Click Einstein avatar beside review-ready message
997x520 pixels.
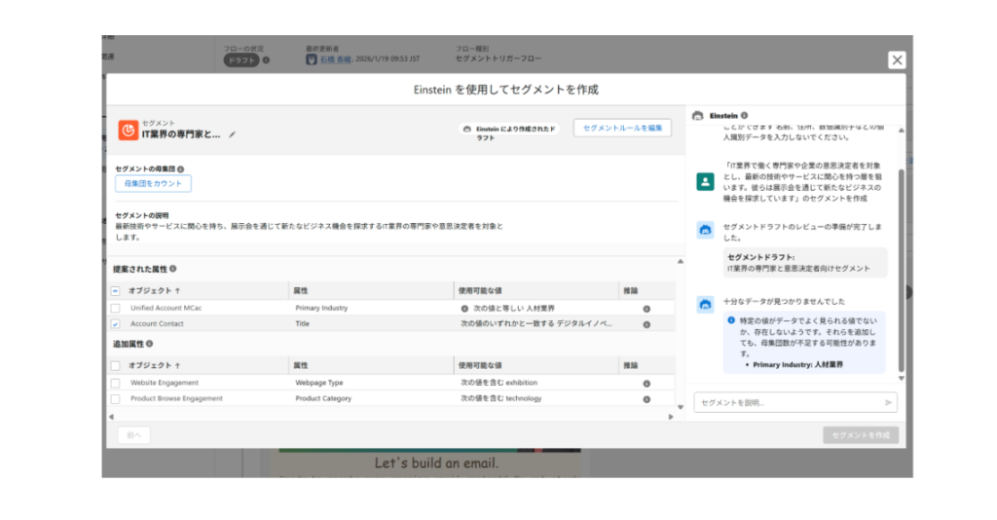pos(705,230)
